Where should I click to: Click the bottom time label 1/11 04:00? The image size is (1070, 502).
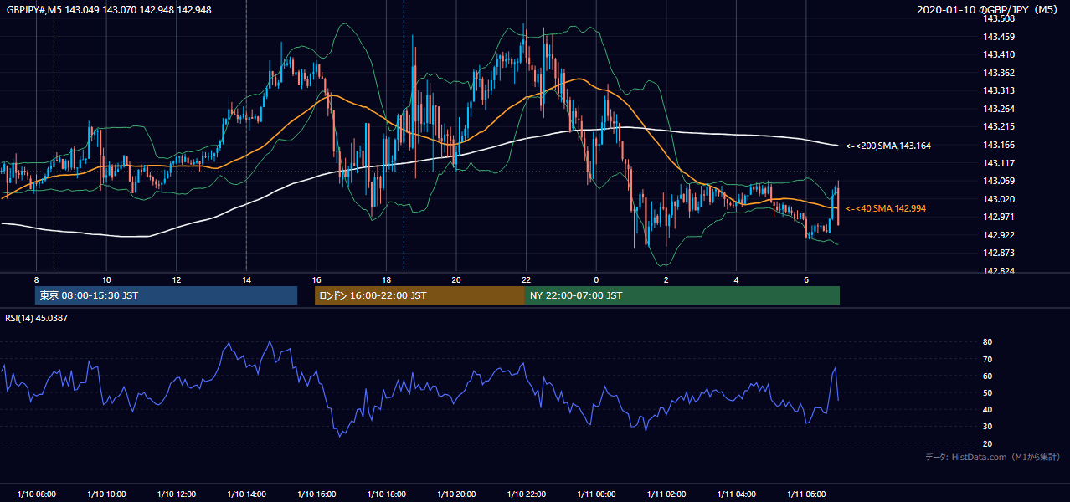click(x=735, y=494)
